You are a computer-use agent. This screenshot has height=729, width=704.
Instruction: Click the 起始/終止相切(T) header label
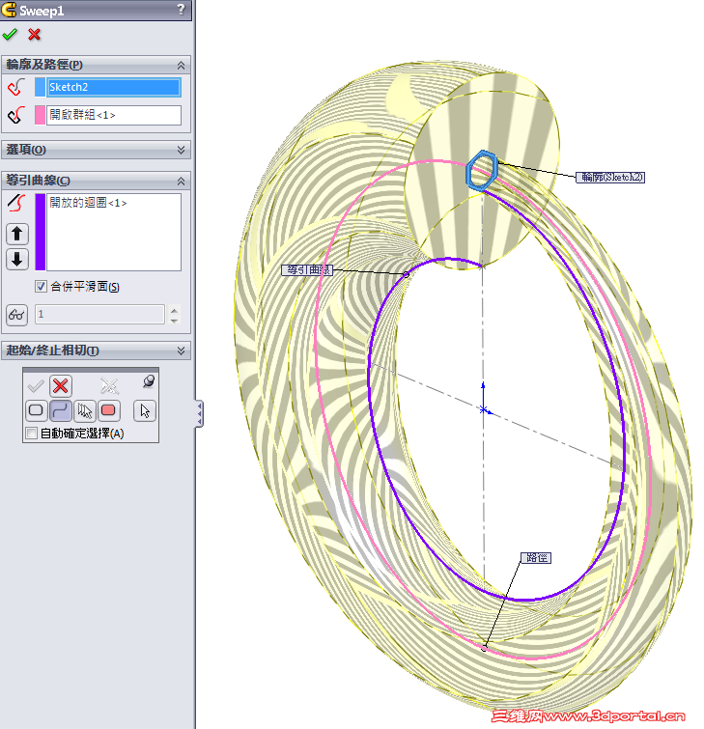[x=52, y=350]
